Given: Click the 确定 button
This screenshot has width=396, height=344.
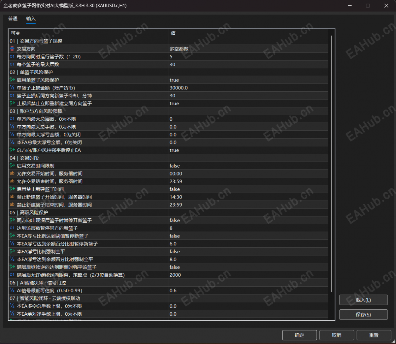Looking at the screenshot, I should pos(300,335).
